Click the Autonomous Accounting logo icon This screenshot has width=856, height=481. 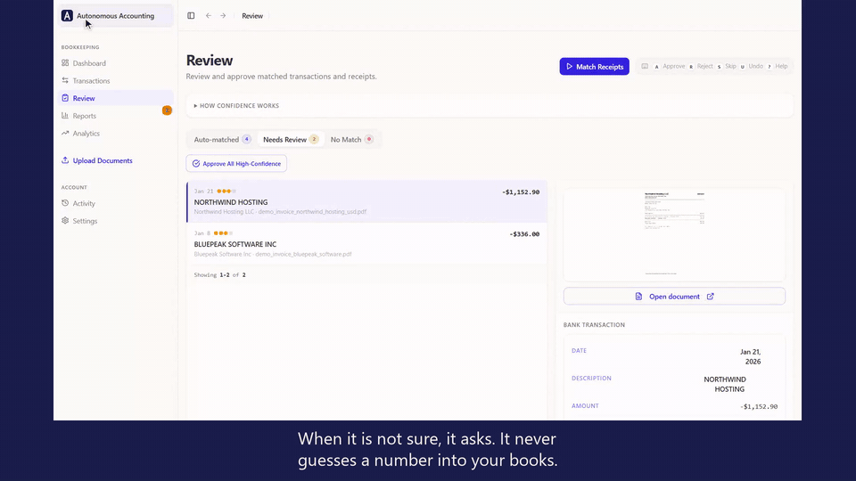pyautogui.click(x=67, y=16)
